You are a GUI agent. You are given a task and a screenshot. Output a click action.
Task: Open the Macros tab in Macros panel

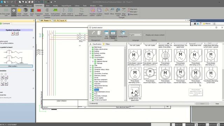pyautogui.click(x=207, y=23)
